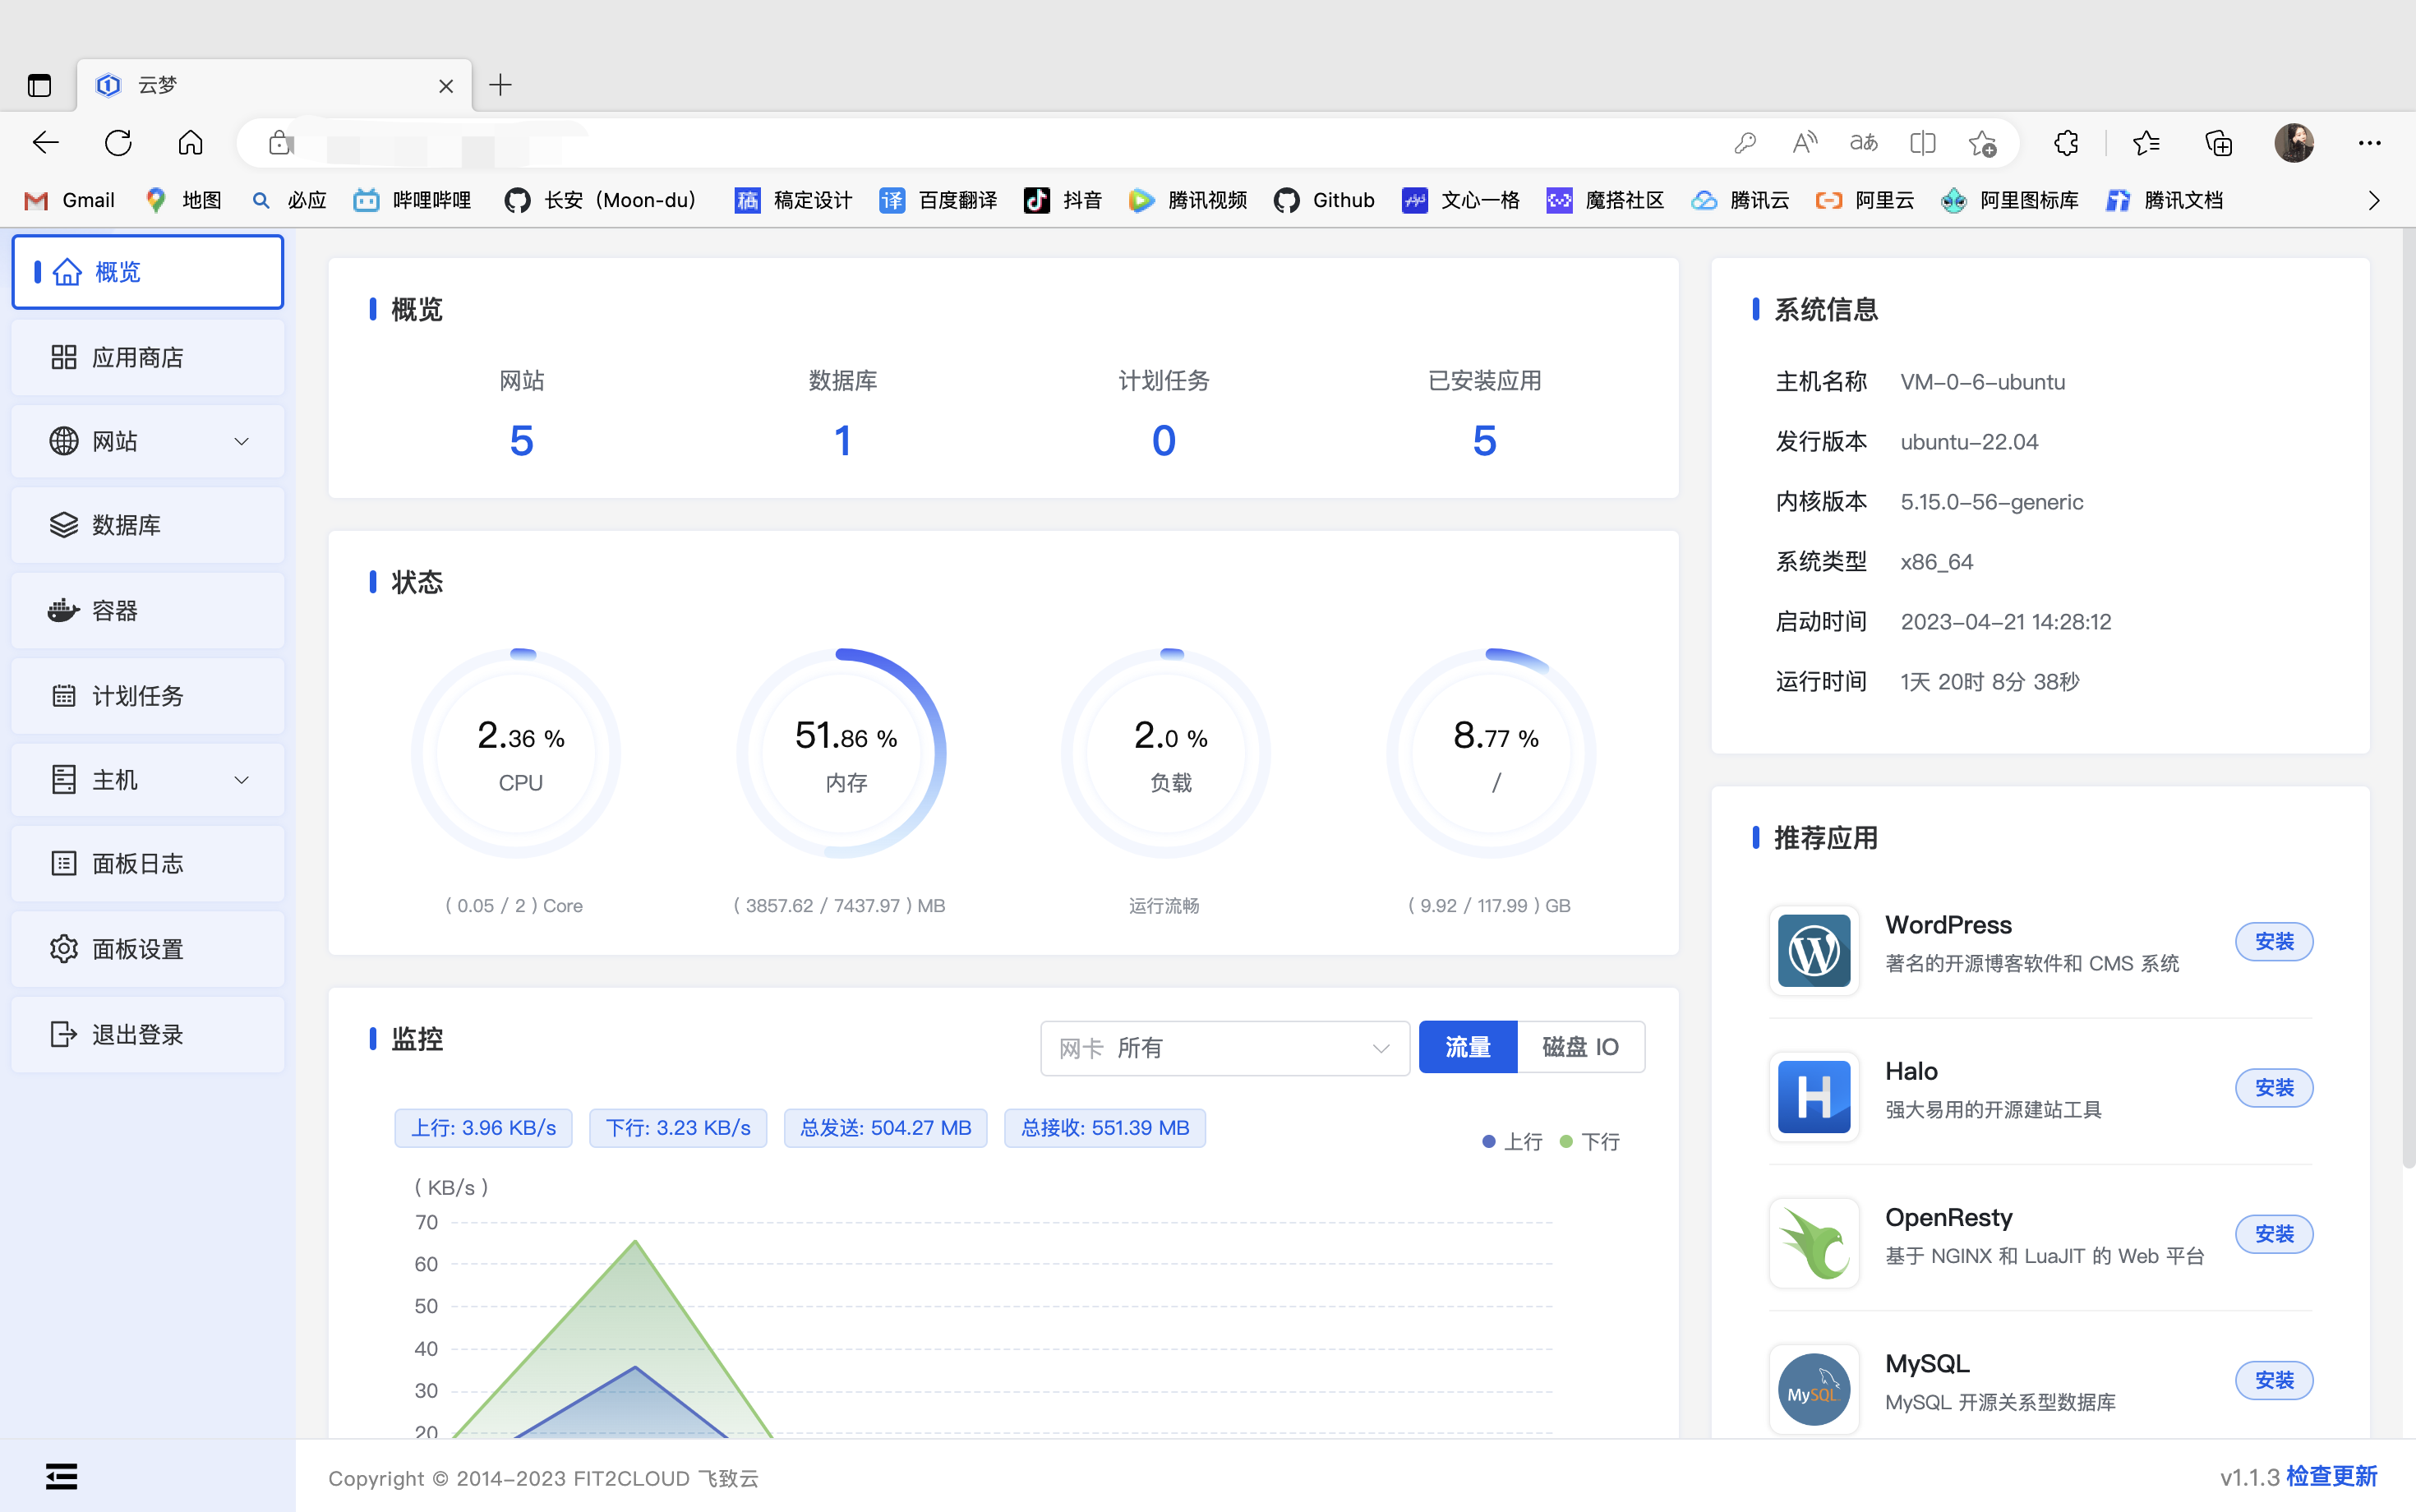
Task: Open the browser collections icon
Action: coord(2218,143)
